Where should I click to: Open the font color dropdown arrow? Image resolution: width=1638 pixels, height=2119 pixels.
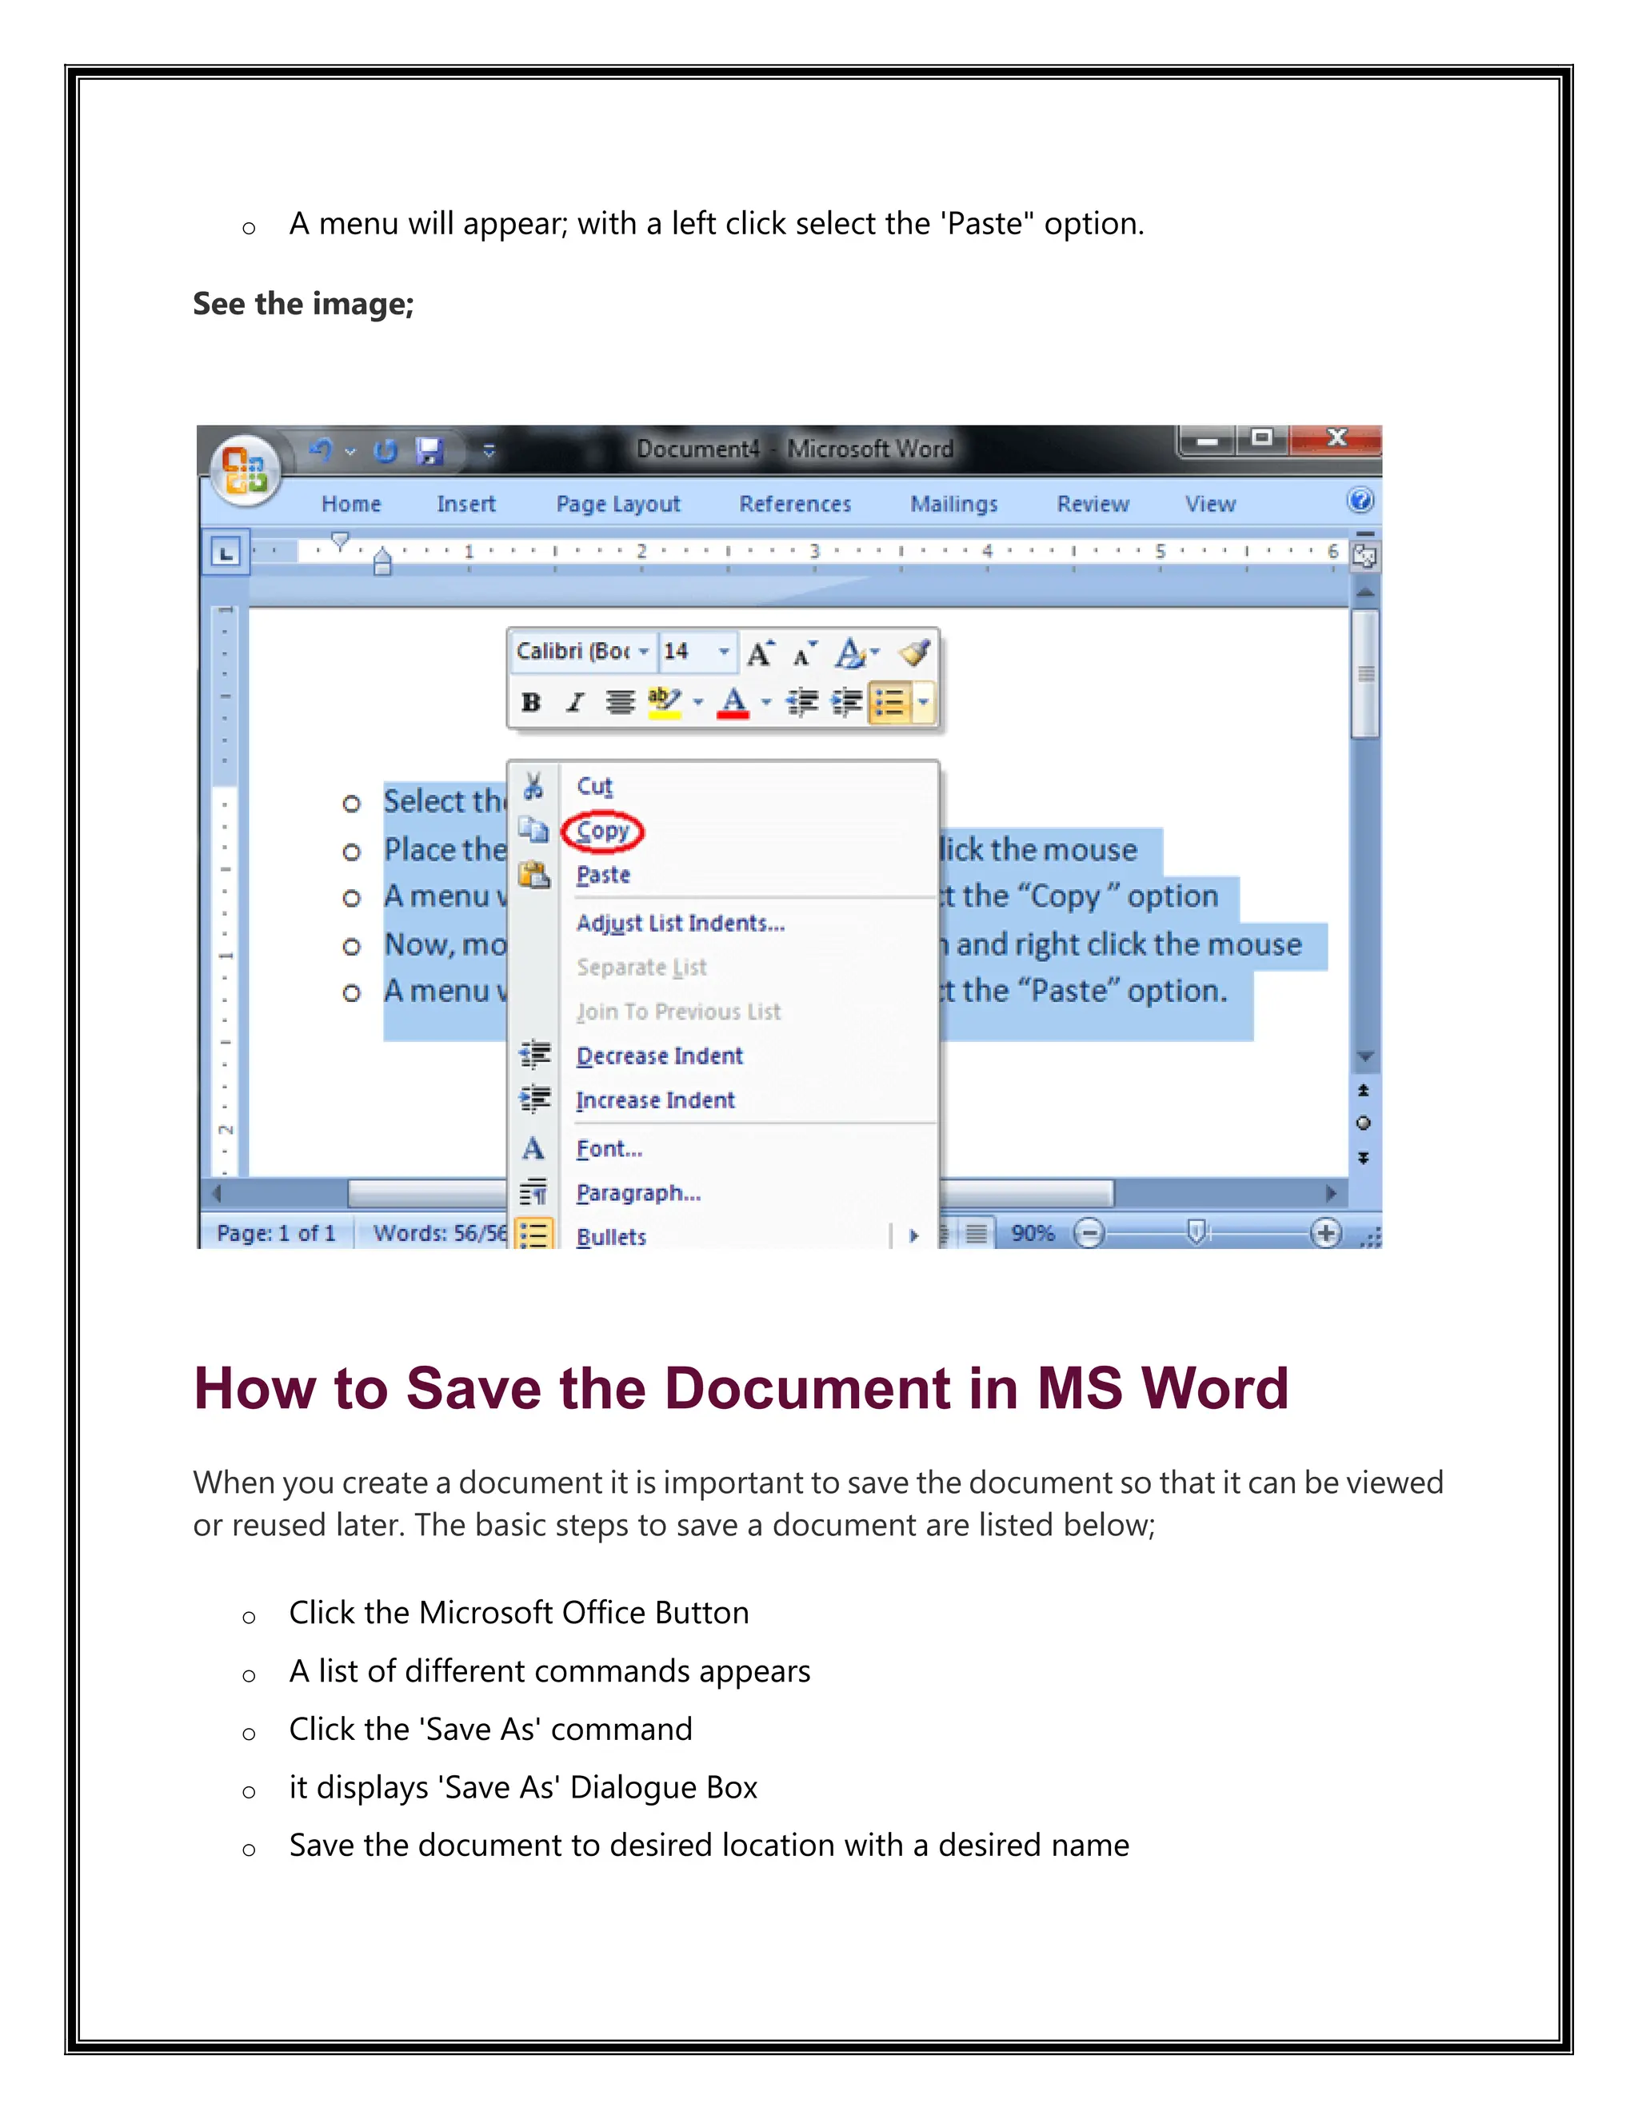(x=766, y=701)
